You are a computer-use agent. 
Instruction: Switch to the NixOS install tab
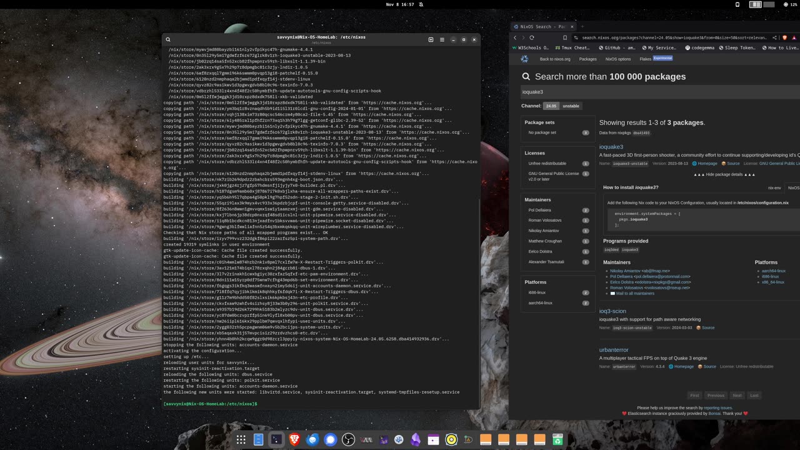792,187
